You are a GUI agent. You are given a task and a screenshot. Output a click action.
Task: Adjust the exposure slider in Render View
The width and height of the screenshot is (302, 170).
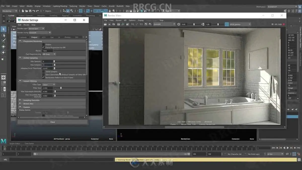[194, 24]
